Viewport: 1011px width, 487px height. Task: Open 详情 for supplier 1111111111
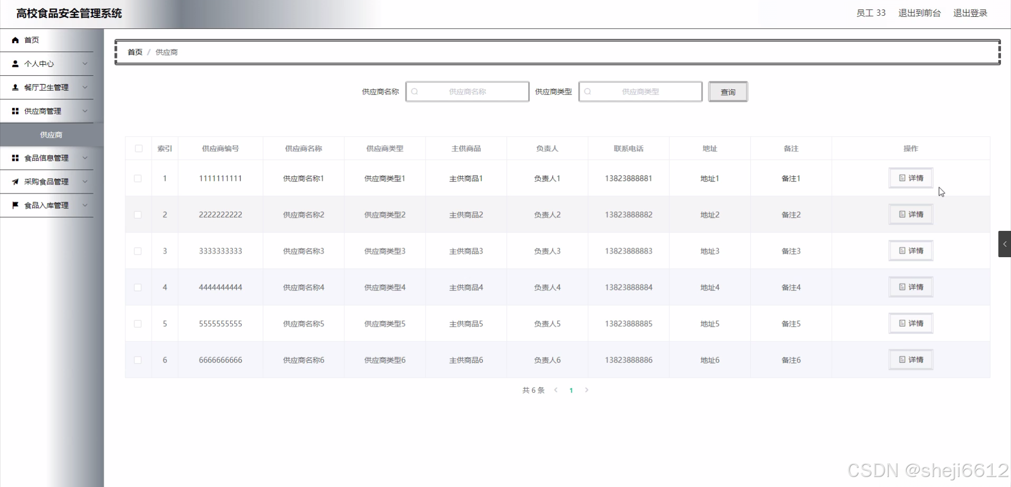(x=910, y=178)
